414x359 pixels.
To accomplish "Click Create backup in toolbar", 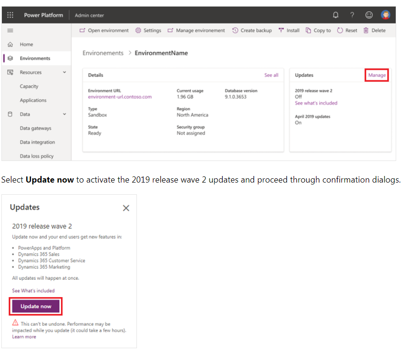I will pyautogui.click(x=252, y=31).
